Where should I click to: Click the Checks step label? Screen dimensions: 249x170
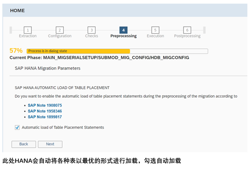click(x=92, y=36)
